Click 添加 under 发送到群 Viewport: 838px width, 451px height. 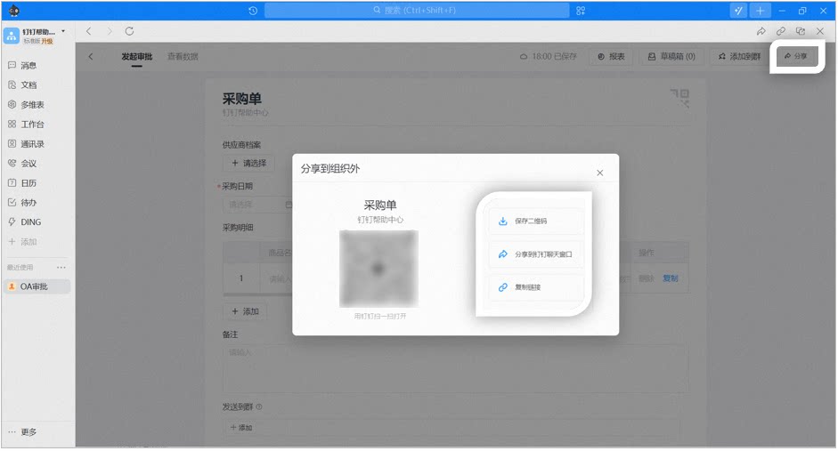coord(241,428)
